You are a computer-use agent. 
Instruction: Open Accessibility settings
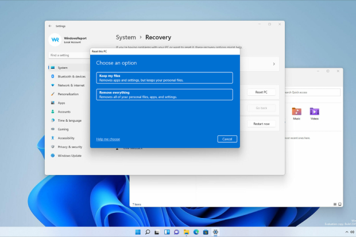[66, 138]
